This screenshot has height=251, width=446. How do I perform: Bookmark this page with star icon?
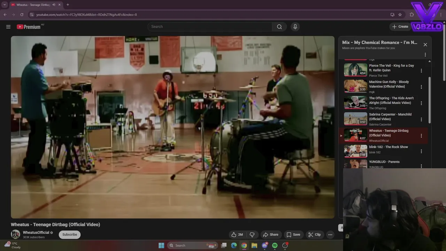pyautogui.click(x=400, y=15)
